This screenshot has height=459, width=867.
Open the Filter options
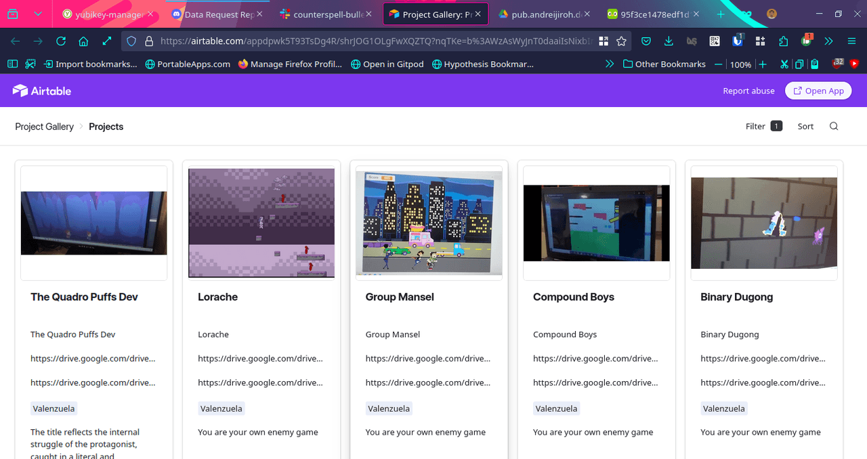(763, 127)
